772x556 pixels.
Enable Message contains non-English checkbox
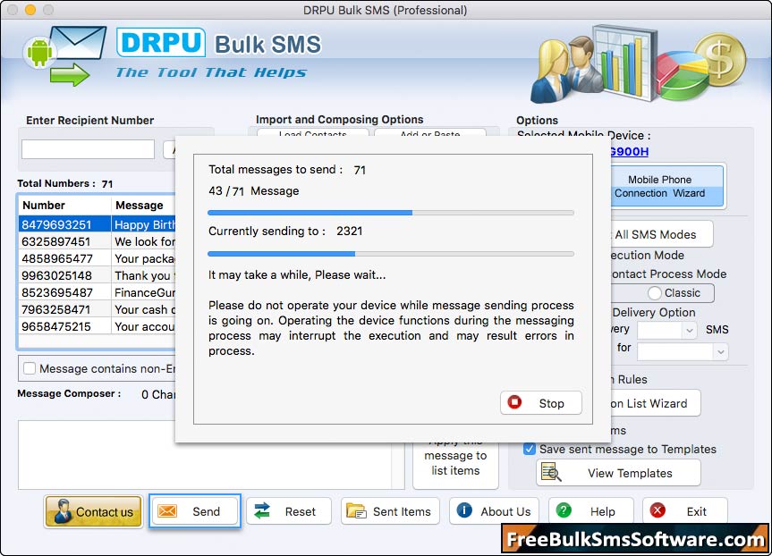[30, 368]
